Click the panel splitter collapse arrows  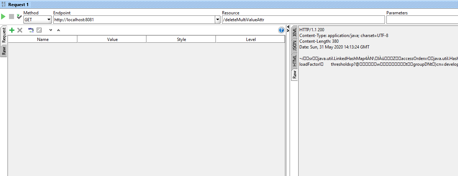pos(288,28)
